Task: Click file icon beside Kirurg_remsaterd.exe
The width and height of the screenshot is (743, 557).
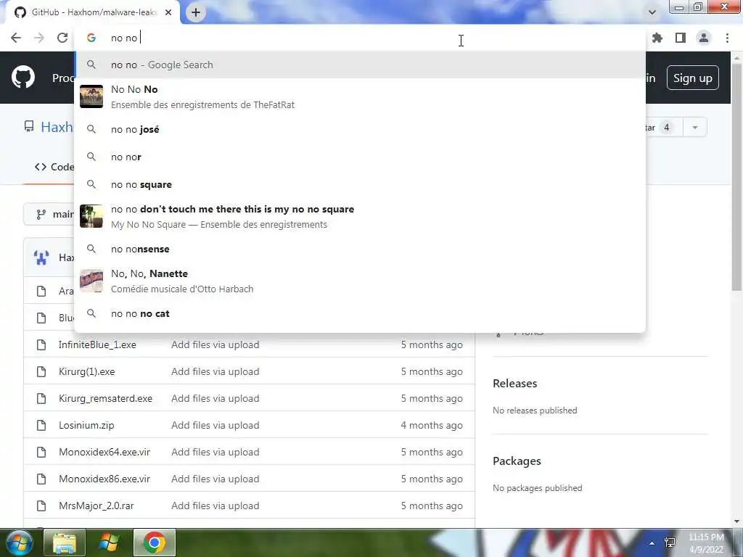Action: [x=41, y=399]
